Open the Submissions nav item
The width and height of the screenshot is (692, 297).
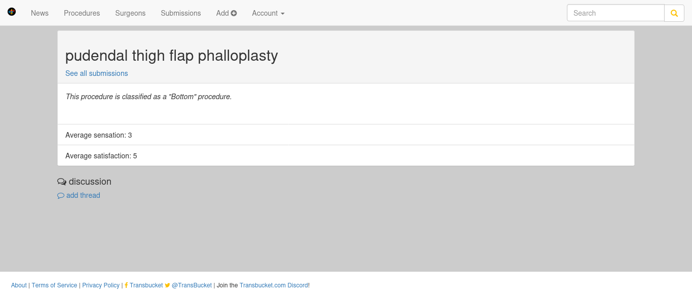[x=181, y=13]
